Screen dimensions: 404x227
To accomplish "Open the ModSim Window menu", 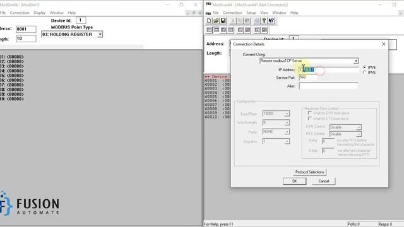I will coord(56,13).
